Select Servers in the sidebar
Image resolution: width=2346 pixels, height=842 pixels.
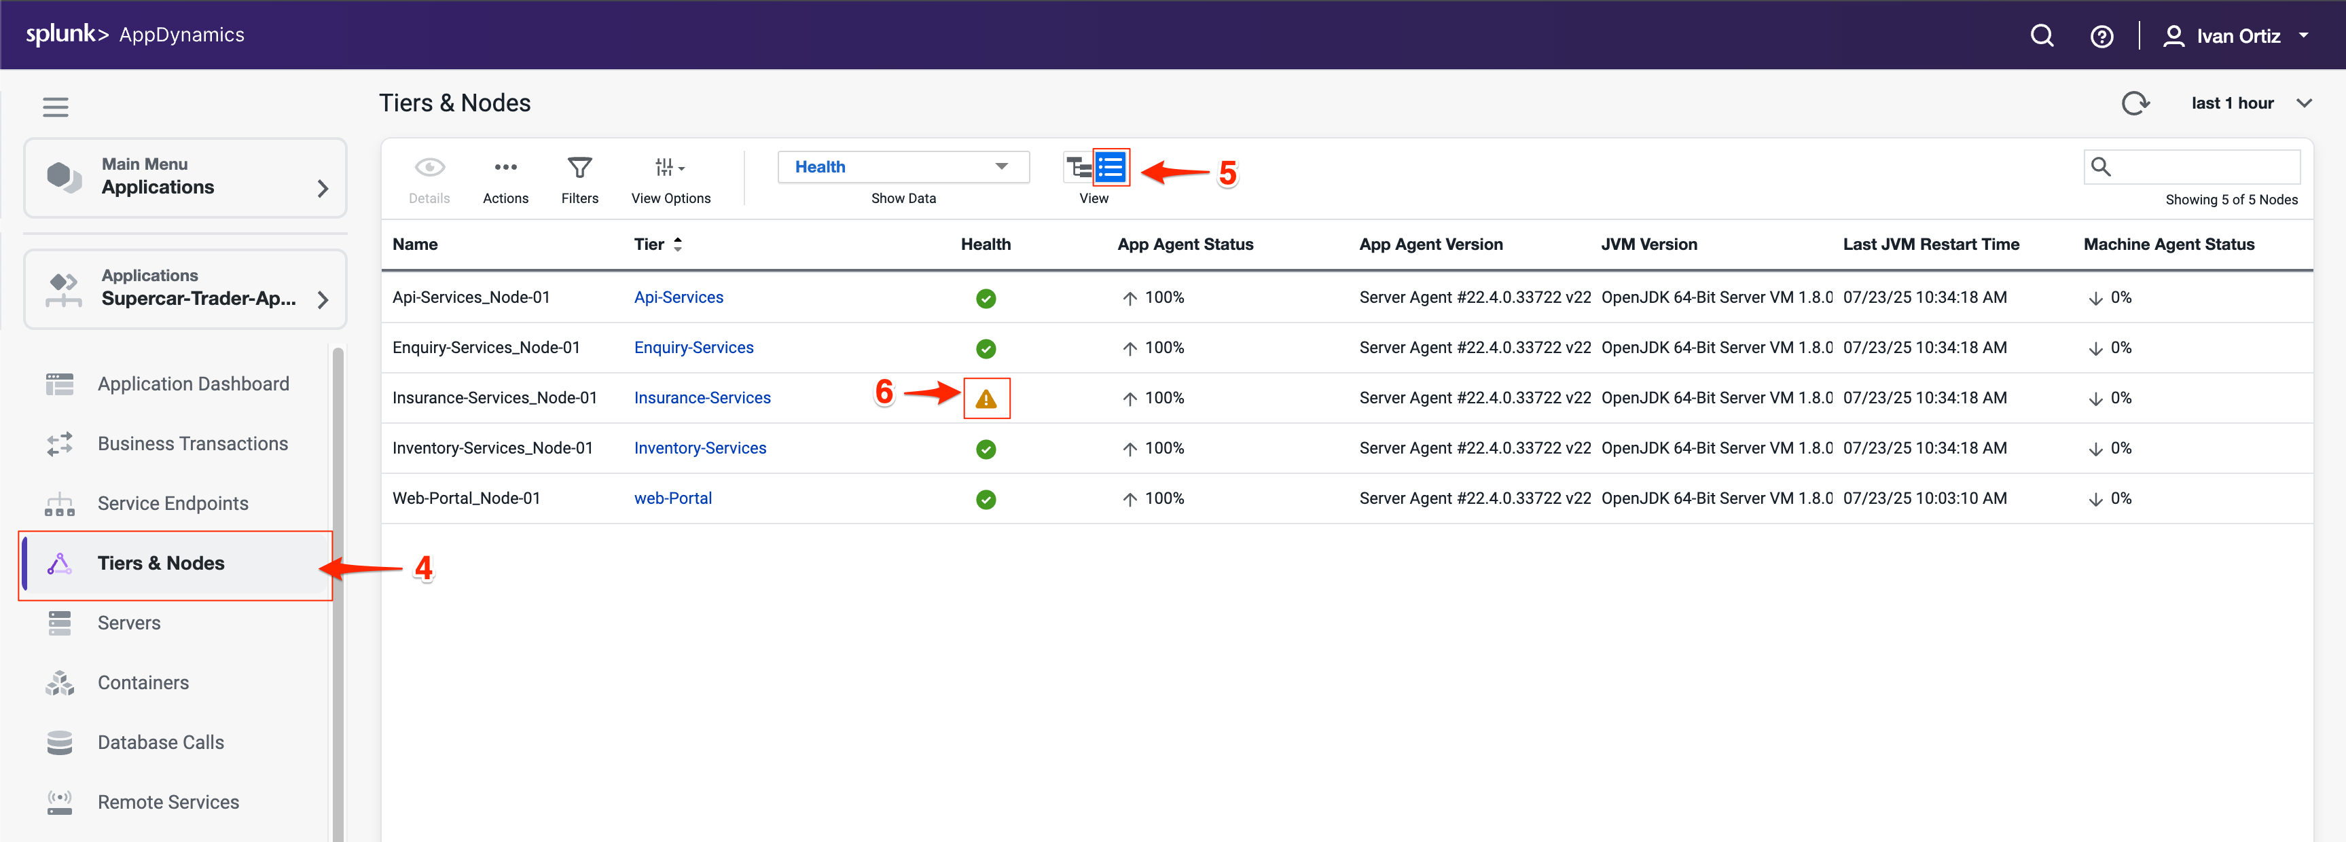[x=128, y=623]
